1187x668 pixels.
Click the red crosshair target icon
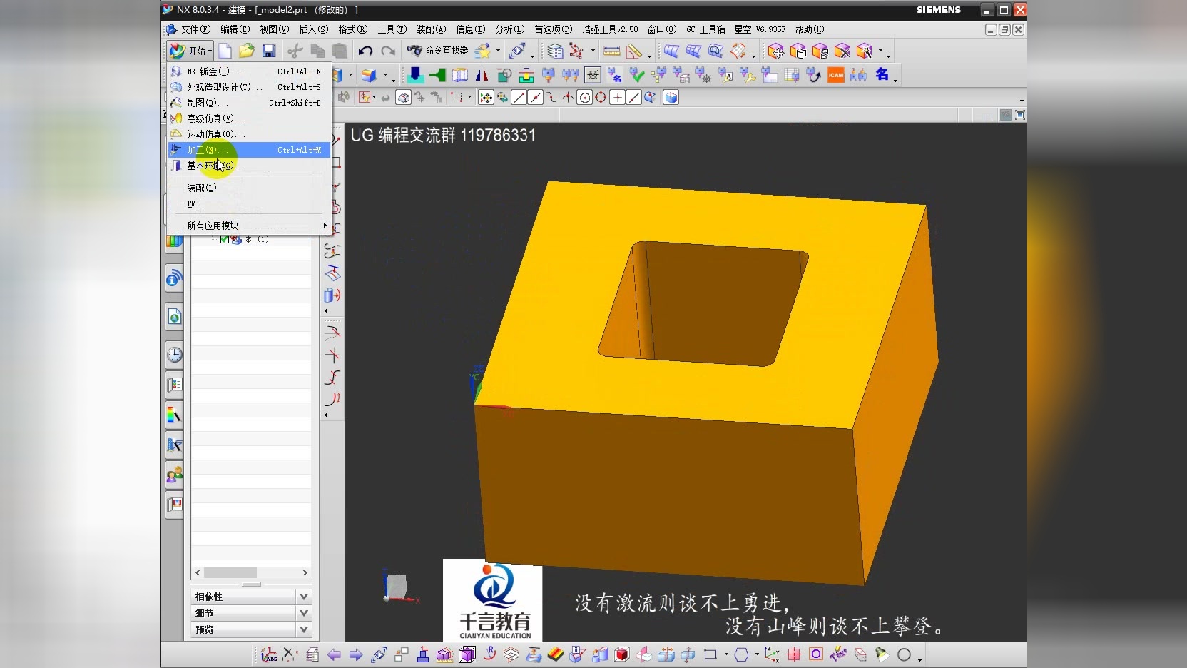[793, 654]
